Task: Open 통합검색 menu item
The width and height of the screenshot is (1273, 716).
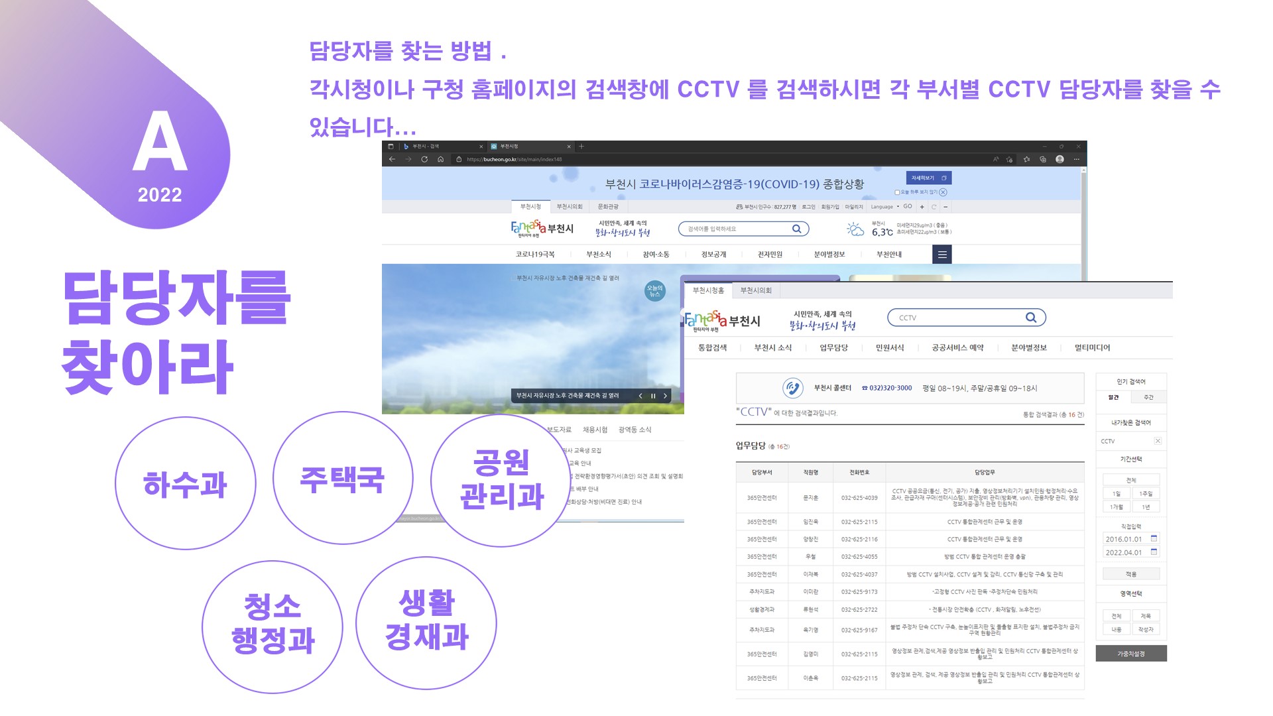Action: pyautogui.click(x=712, y=347)
